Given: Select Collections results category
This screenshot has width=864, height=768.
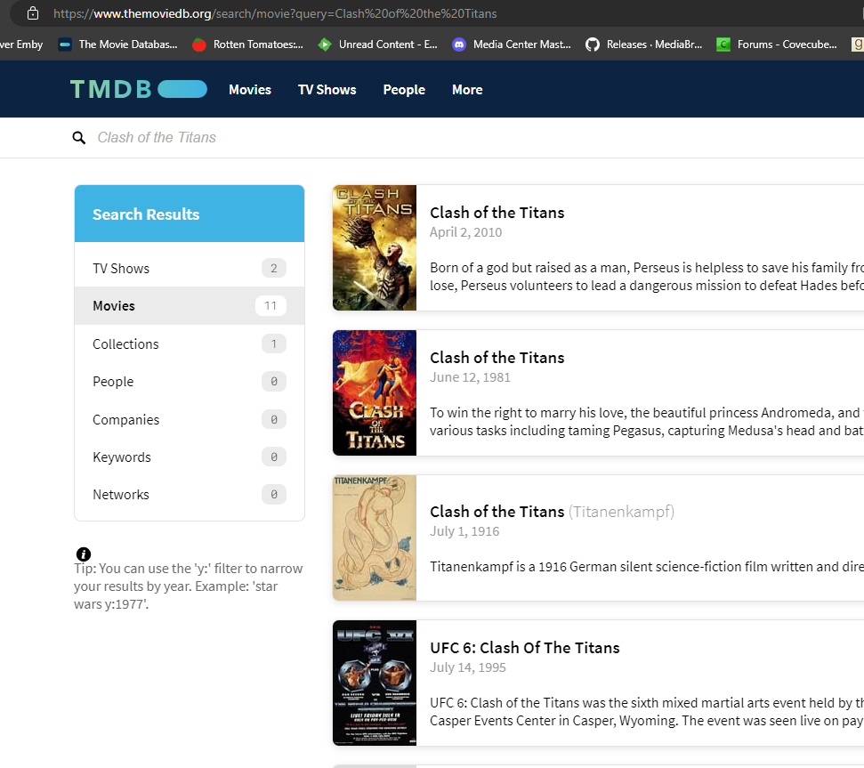Looking at the screenshot, I should 190,344.
